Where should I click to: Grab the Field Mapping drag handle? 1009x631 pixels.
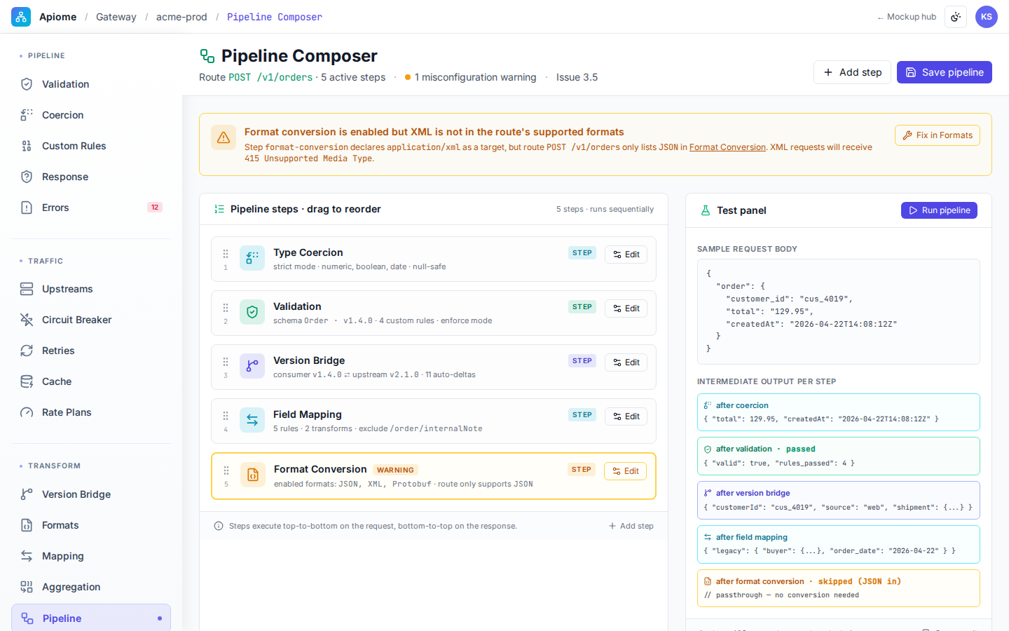click(x=226, y=416)
